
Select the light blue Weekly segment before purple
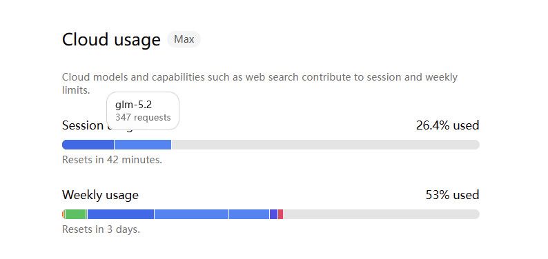point(249,214)
